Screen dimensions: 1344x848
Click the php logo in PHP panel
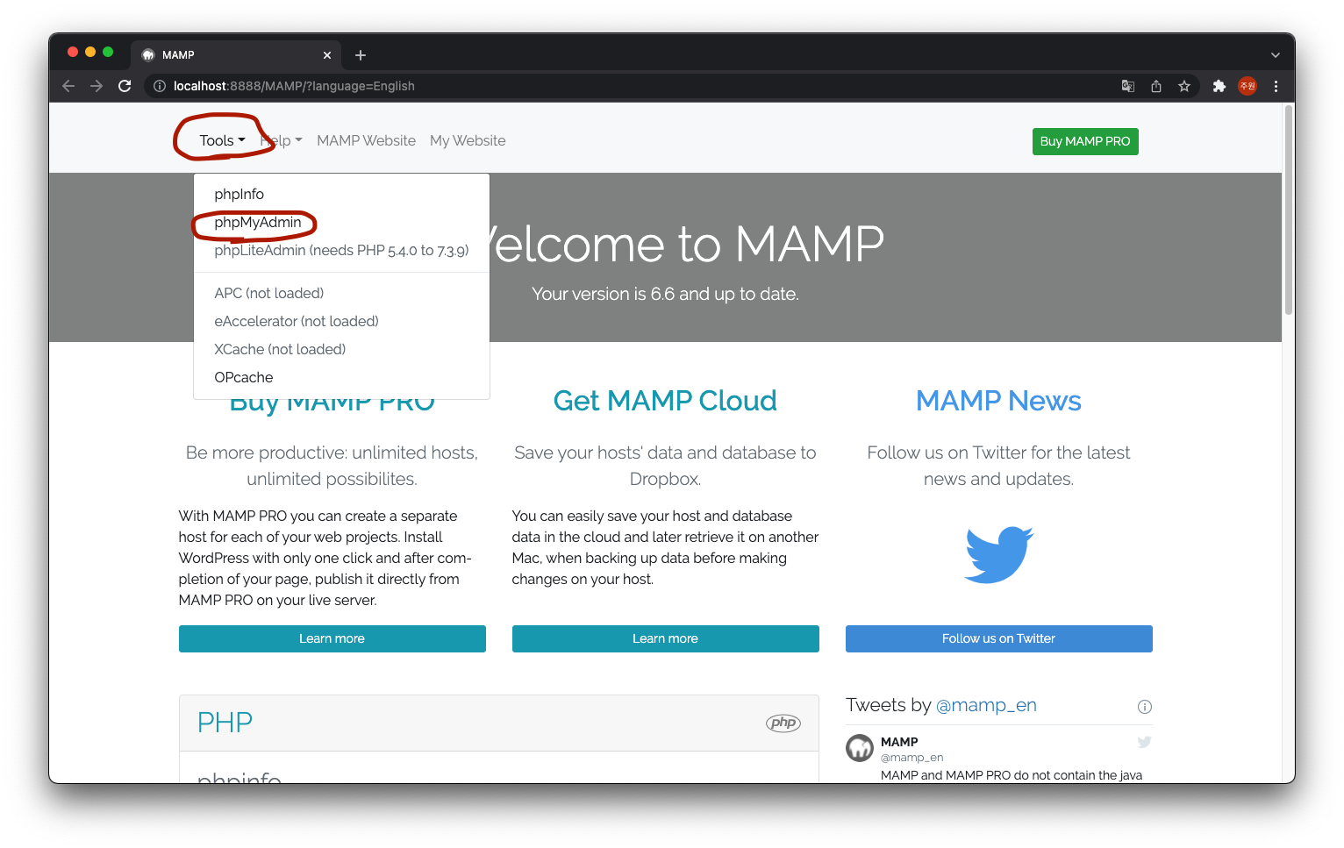[783, 723]
